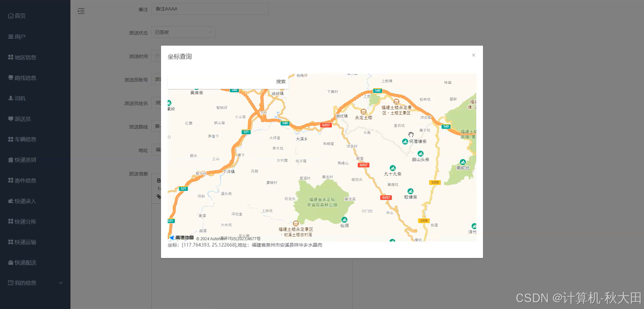Click the yellow S309 badge near 南蛇坑
Viewport: 644px width, 309px height.
435,183
